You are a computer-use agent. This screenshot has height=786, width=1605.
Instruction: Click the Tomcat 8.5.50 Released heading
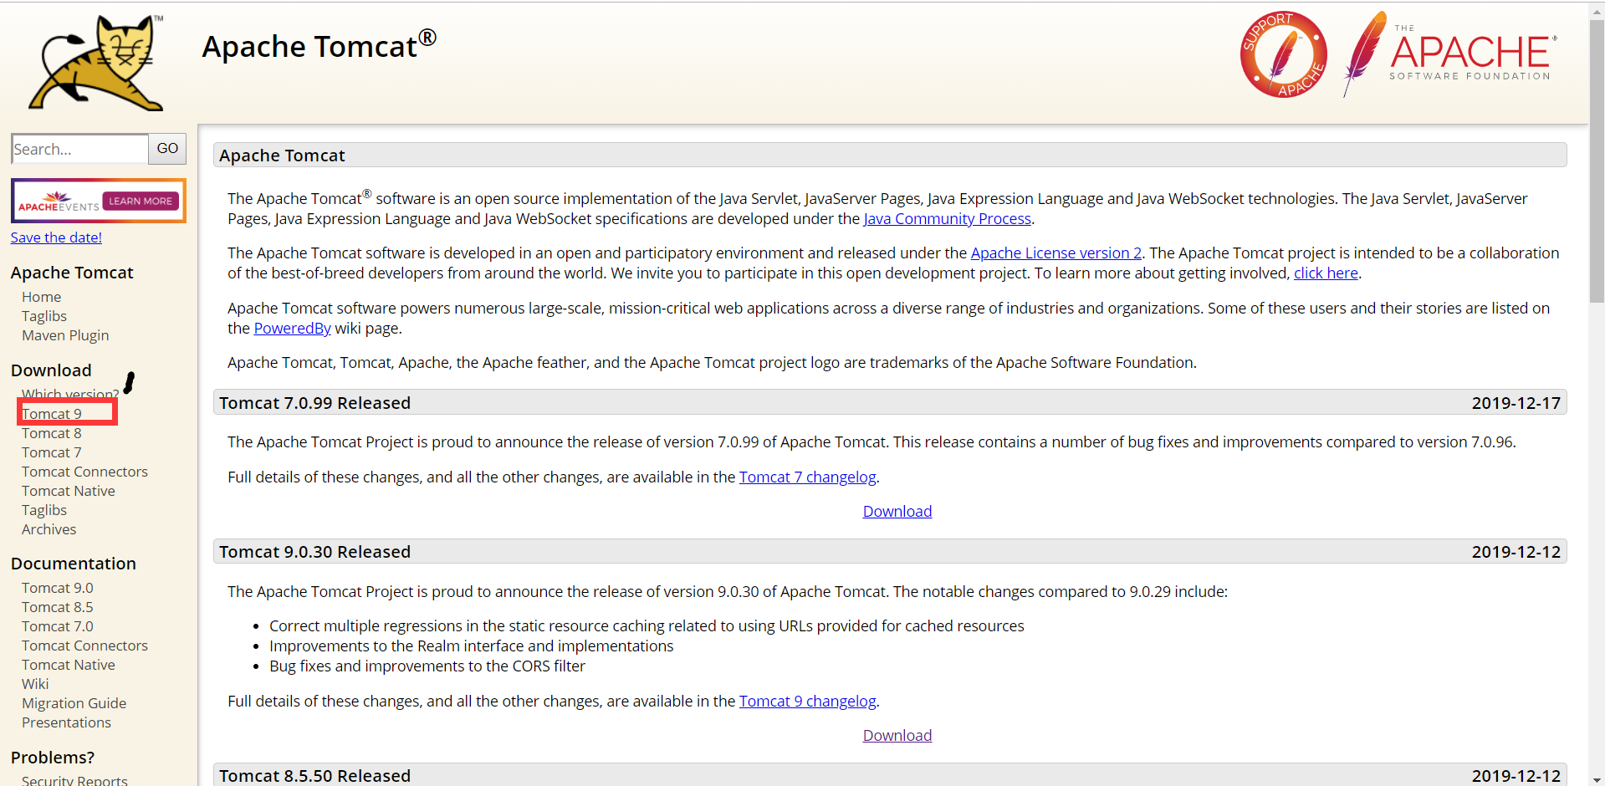(314, 776)
